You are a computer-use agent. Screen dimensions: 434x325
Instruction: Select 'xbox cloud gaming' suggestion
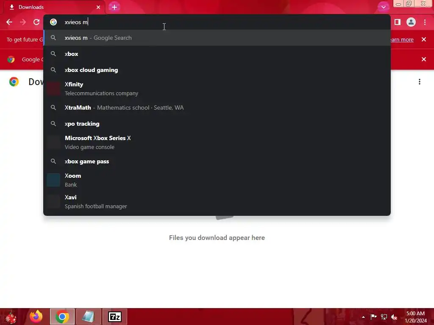click(217, 70)
